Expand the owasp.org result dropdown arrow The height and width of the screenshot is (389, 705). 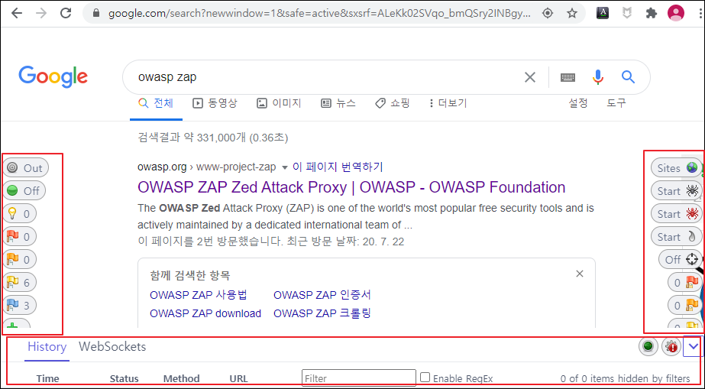283,167
